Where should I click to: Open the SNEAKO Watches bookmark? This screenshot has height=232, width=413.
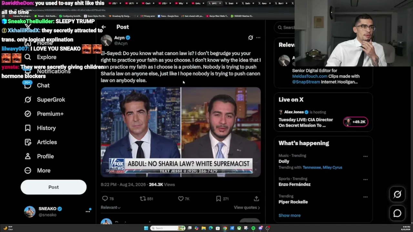click(x=242, y=16)
